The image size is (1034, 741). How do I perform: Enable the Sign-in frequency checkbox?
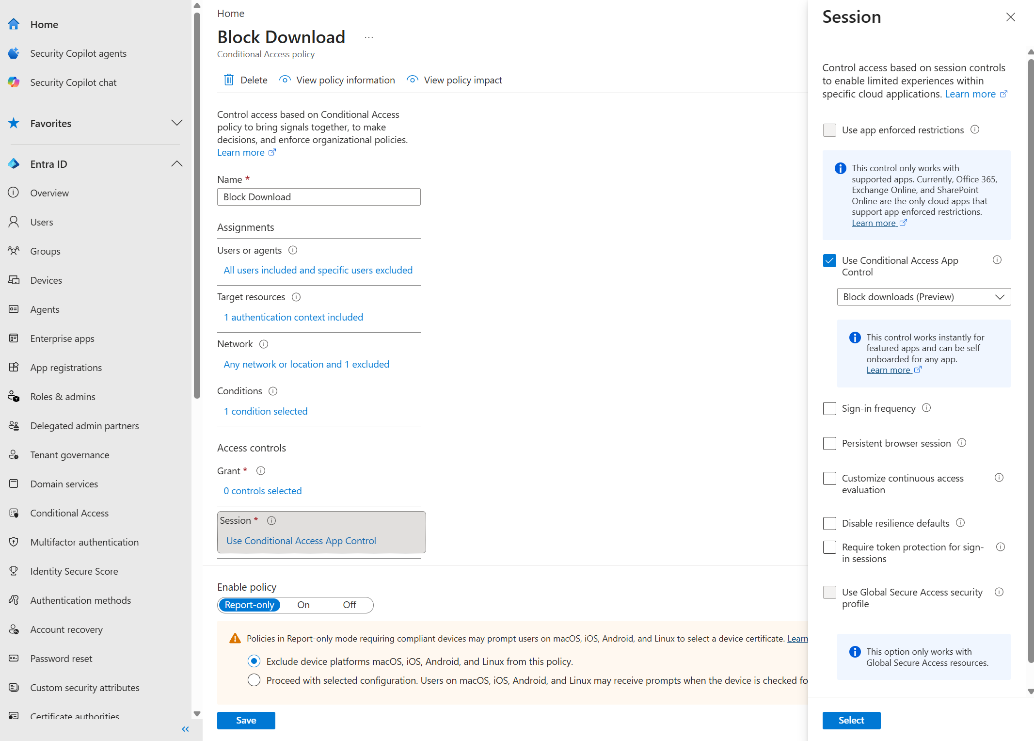[829, 408]
